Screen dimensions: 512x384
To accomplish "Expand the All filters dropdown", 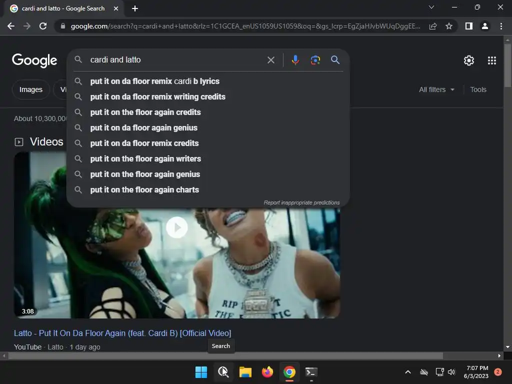I will 436,89.
